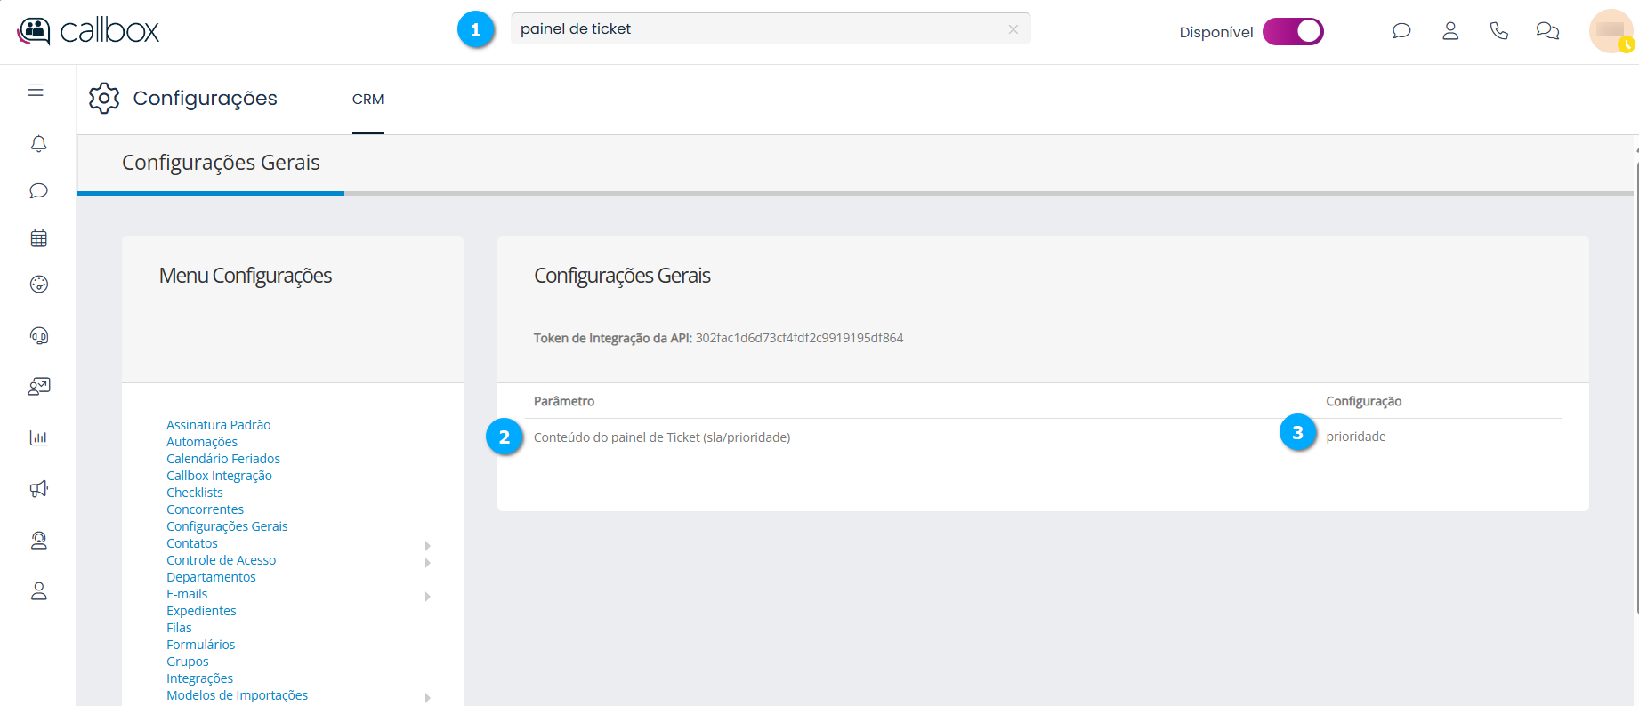Select the CRM tab
Image resolution: width=1639 pixels, height=706 pixels.
[367, 100]
